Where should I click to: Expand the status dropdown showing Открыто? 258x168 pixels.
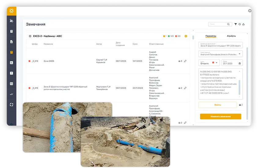217,63
